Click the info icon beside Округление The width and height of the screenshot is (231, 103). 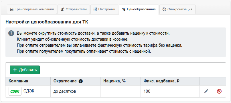(x=81, y=81)
